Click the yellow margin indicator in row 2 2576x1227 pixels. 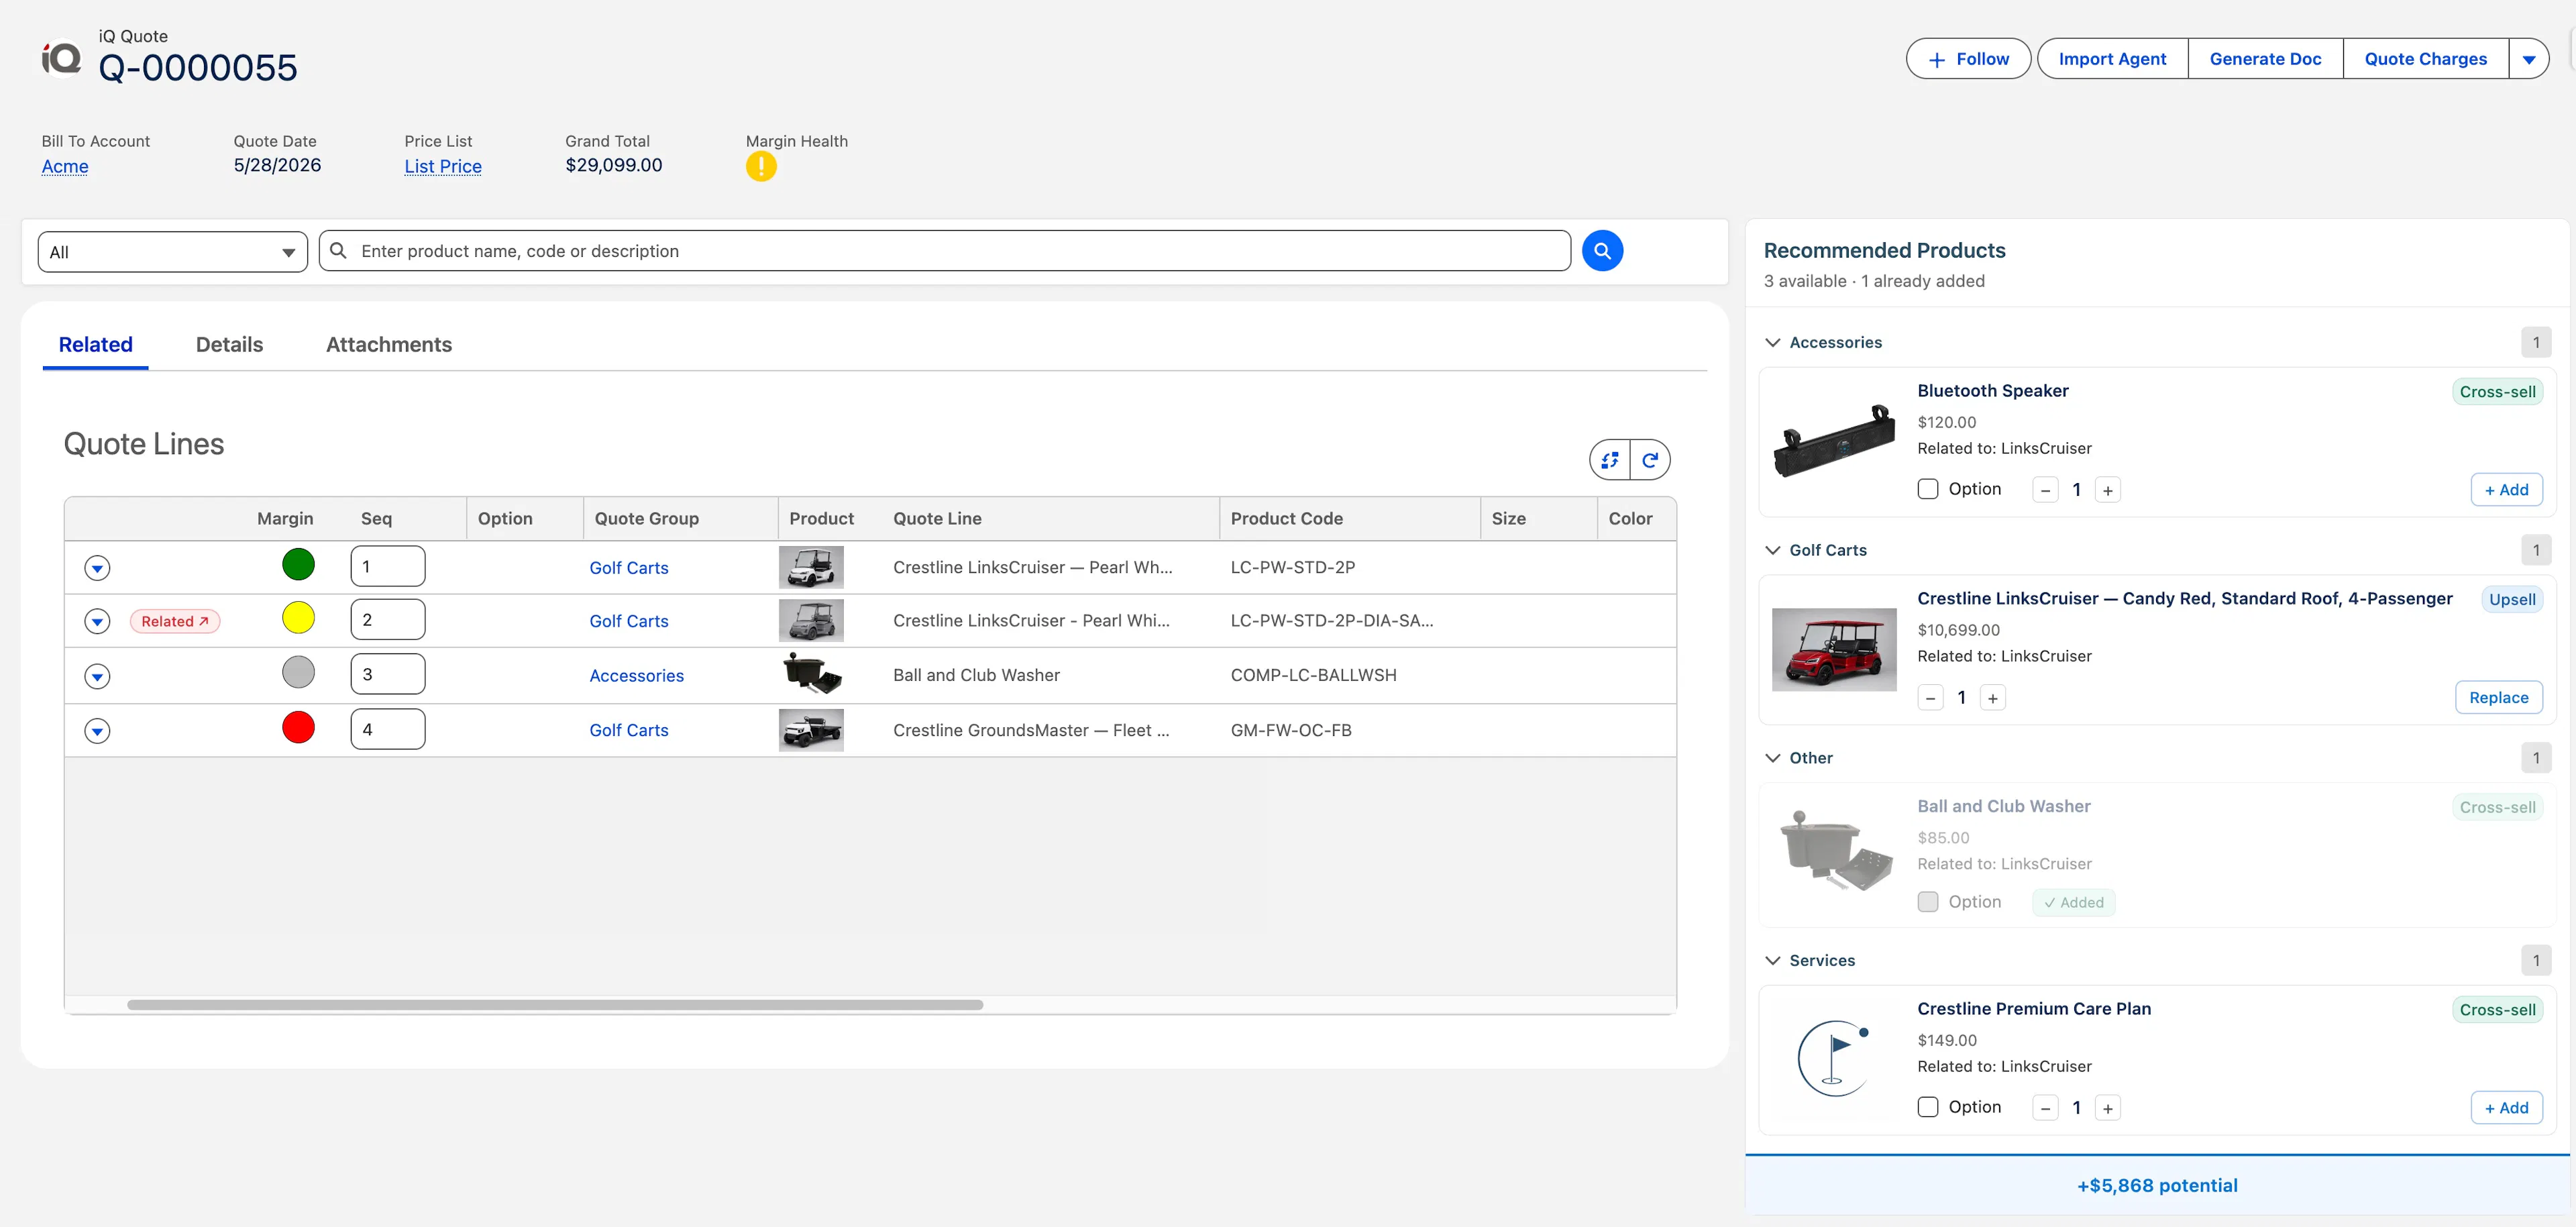[x=298, y=618]
